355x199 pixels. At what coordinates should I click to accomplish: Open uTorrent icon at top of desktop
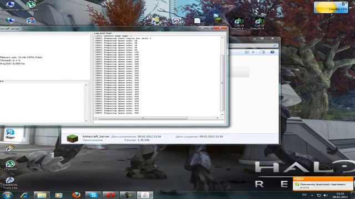point(31,6)
